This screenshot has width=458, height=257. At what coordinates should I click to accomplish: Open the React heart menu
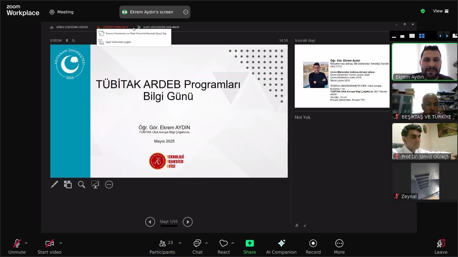tap(224, 247)
